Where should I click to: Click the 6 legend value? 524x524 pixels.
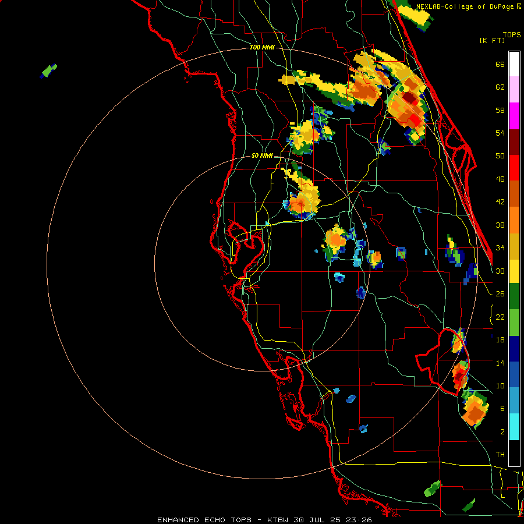point(502,409)
